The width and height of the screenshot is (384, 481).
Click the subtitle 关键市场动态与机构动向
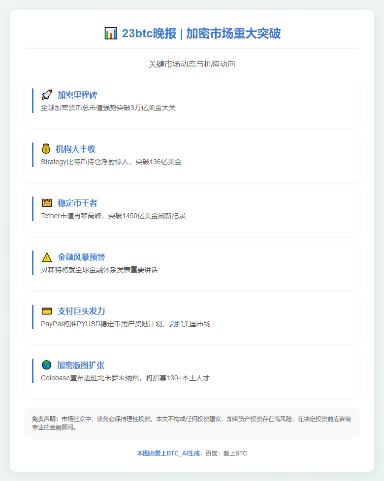coord(192,64)
